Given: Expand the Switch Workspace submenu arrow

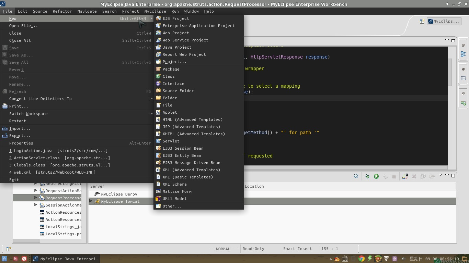Looking at the screenshot, I should [151, 114].
